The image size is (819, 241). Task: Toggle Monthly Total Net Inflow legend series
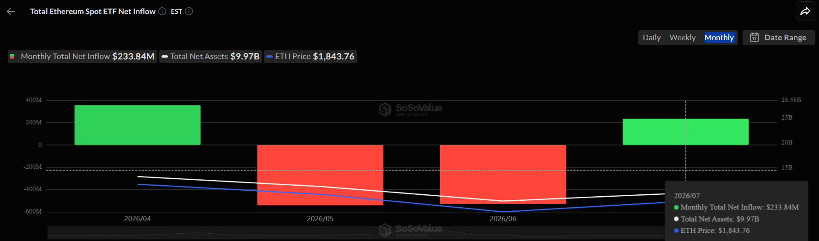[x=82, y=56]
